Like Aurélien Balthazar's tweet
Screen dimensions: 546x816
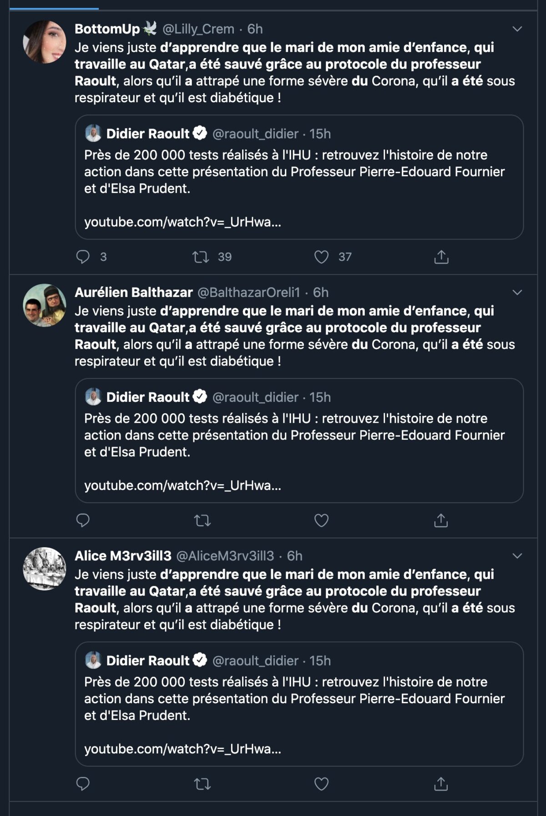321,520
